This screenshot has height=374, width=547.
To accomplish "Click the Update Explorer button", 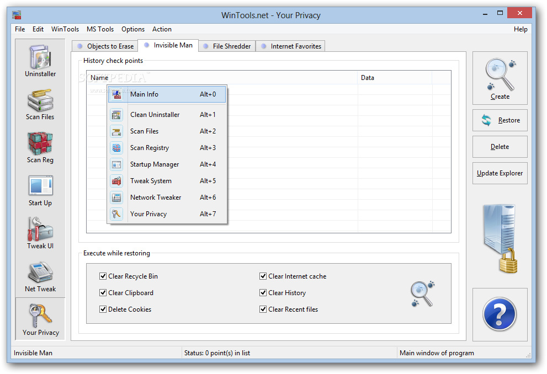I will tap(500, 173).
